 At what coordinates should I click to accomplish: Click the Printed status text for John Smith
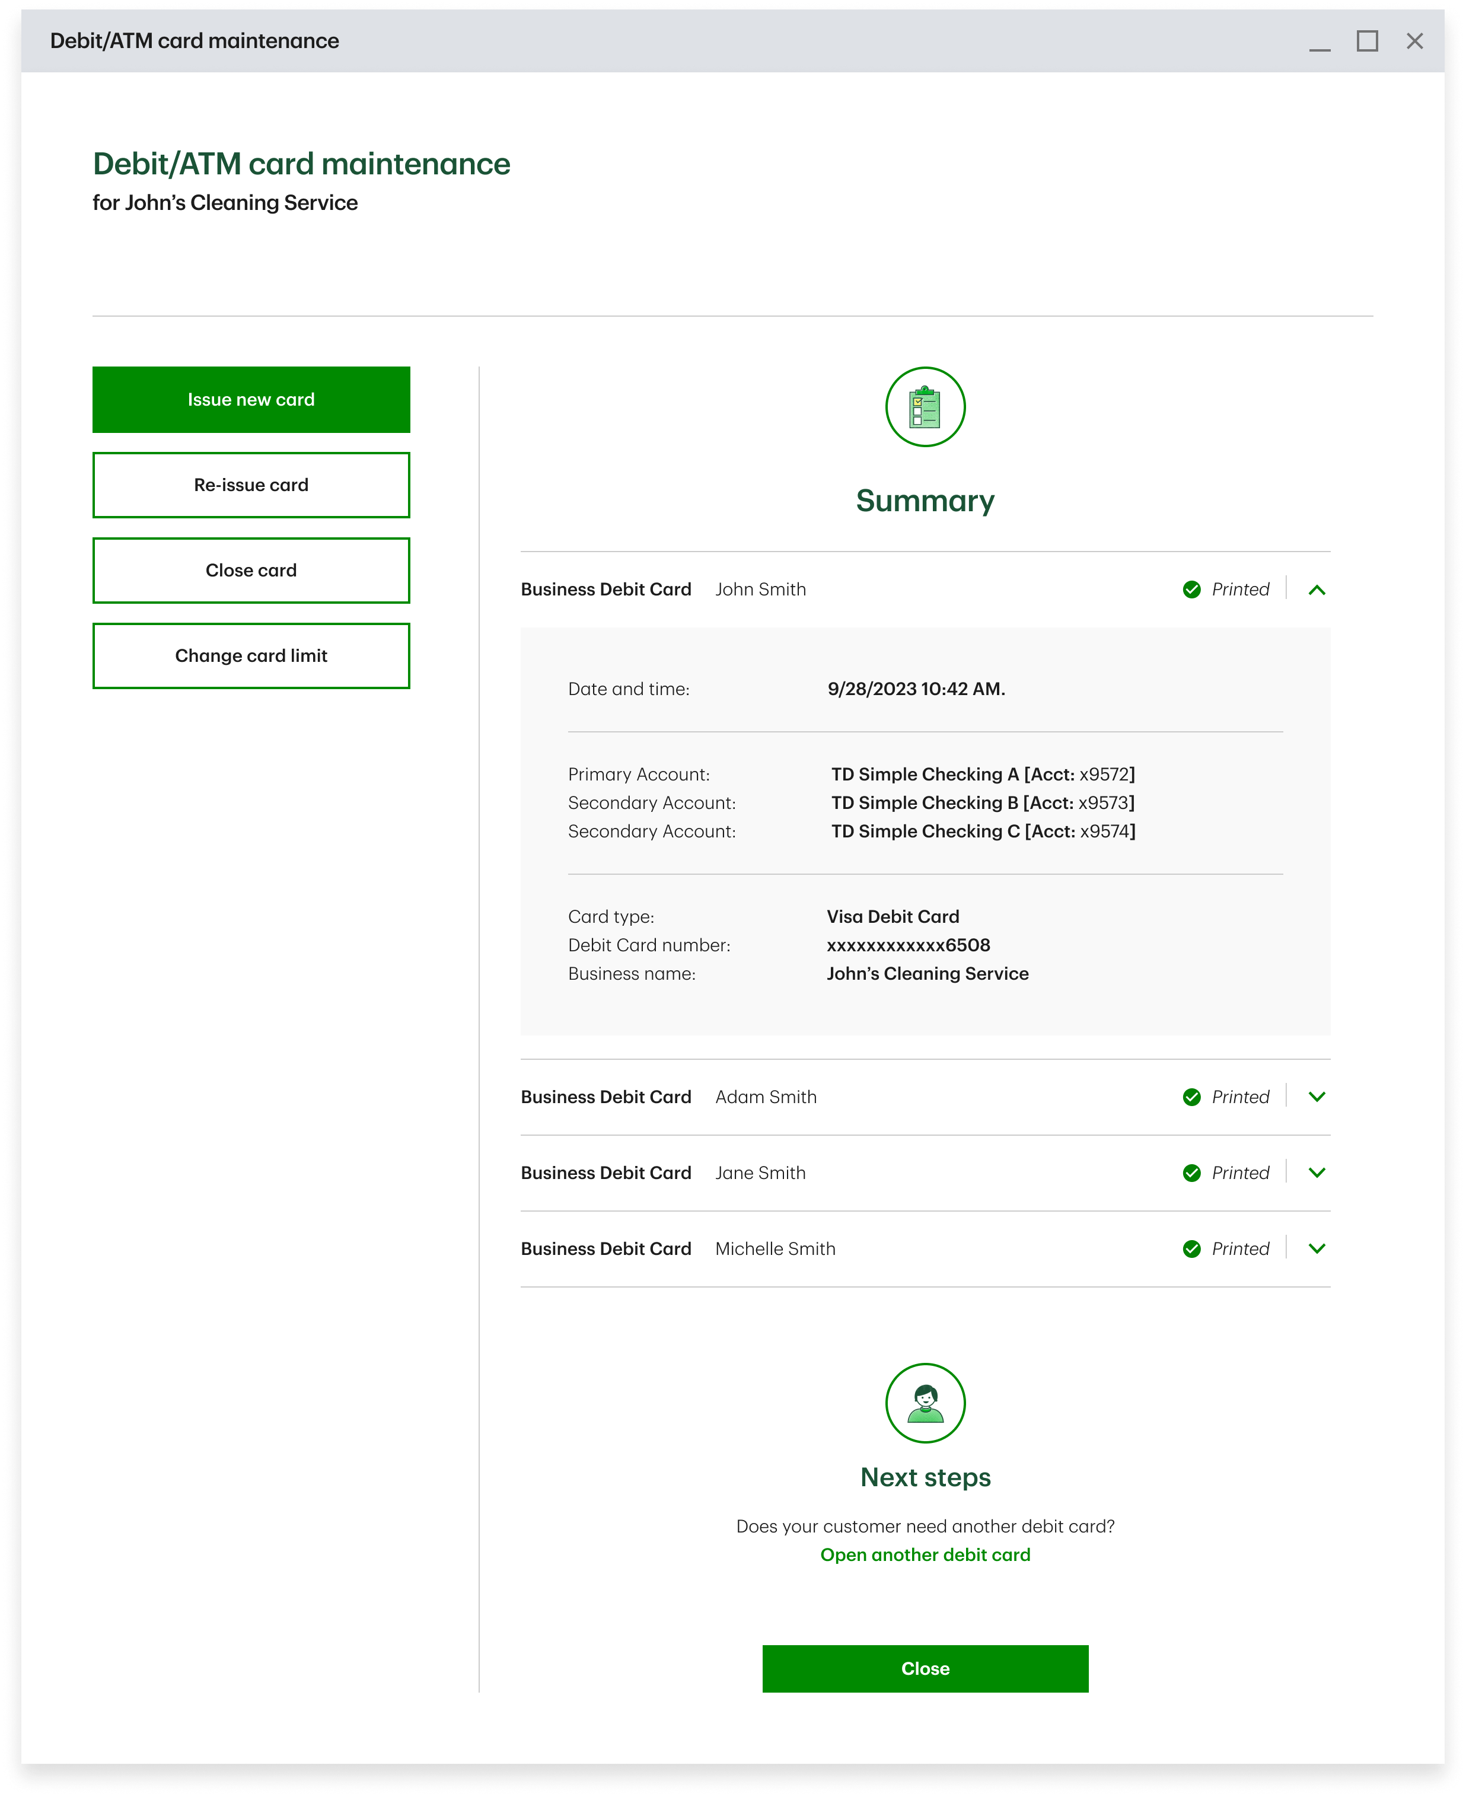pyautogui.click(x=1239, y=590)
